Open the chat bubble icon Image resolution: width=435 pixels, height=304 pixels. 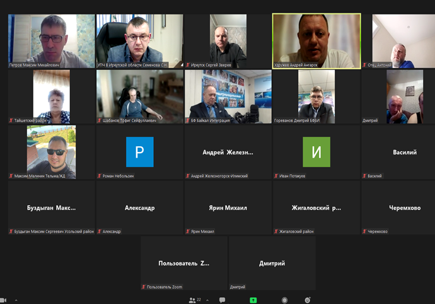222,300
